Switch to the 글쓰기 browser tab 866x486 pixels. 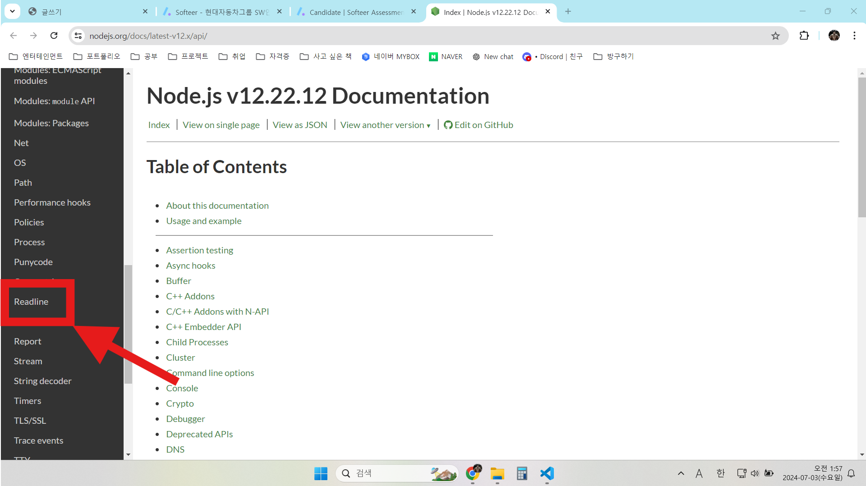(88, 12)
